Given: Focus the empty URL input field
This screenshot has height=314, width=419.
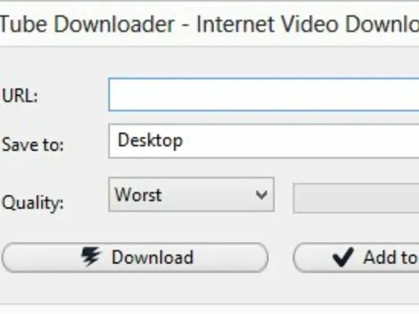Looking at the screenshot, I should pos(264,95).
